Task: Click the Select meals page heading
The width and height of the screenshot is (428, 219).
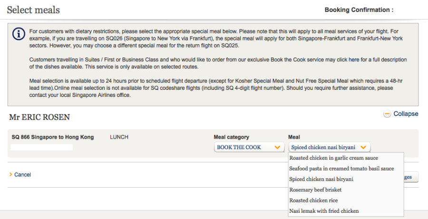Action: tap(33, 10)
